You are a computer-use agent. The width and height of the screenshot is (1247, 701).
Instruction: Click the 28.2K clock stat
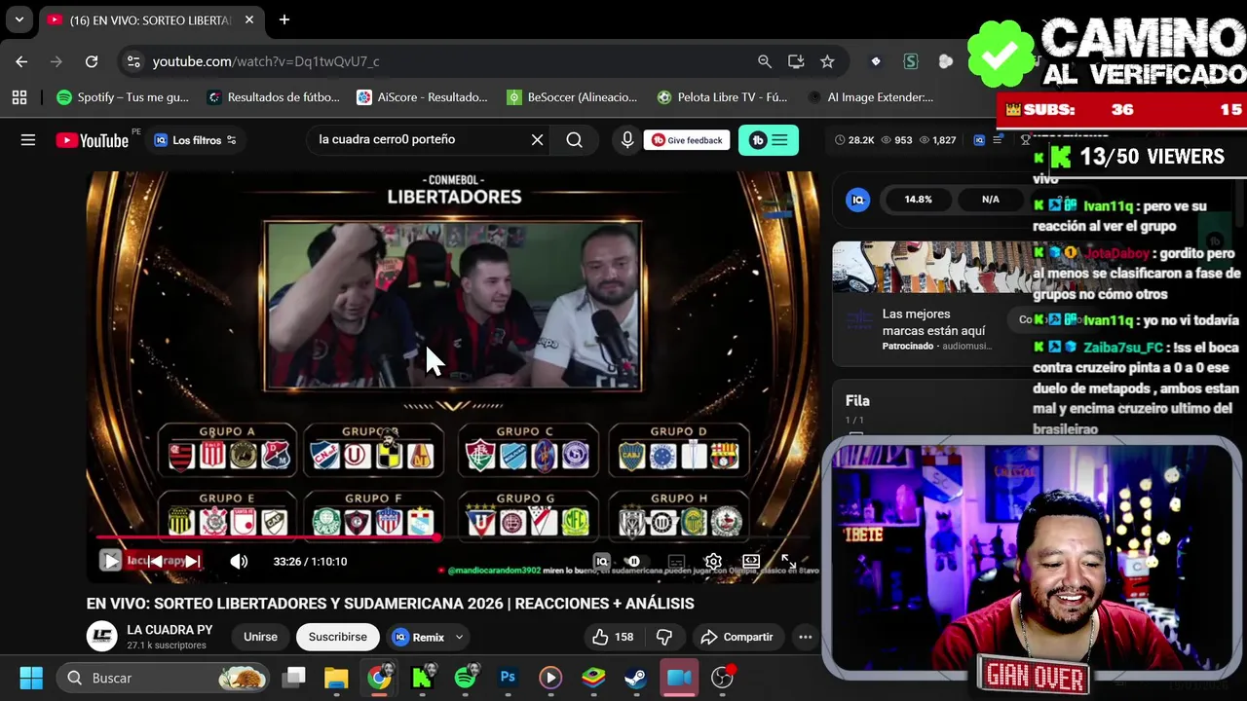pos(854,140)
